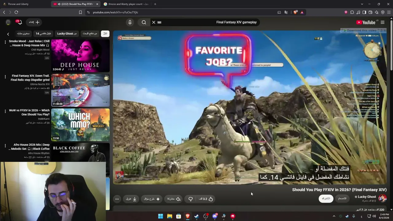Select the filter chip containing the number 14
The height and width of the screenshot is (221, 393).
[43, 33]
